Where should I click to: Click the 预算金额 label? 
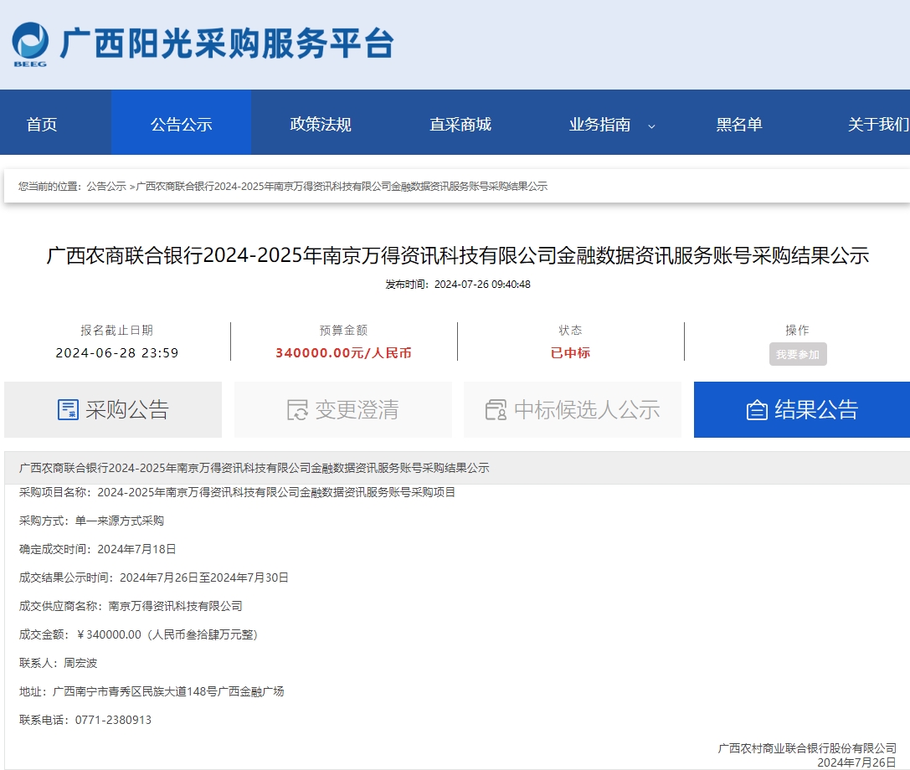tap(343, 330)
